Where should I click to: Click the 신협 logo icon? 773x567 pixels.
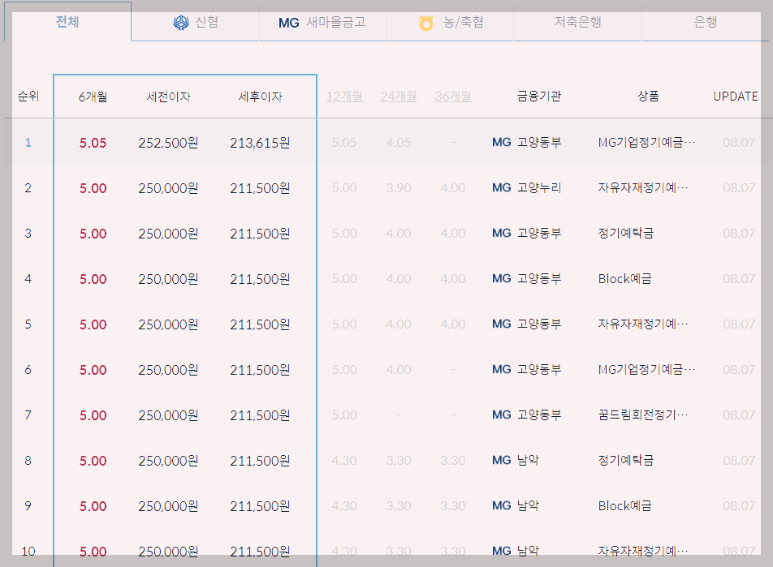point(181,22)
